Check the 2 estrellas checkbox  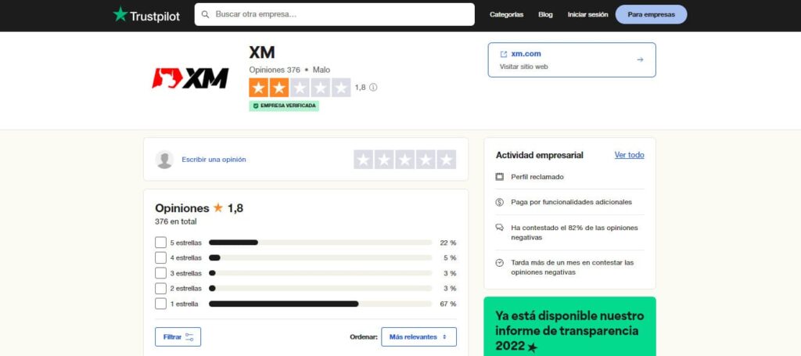pos(160,289)
